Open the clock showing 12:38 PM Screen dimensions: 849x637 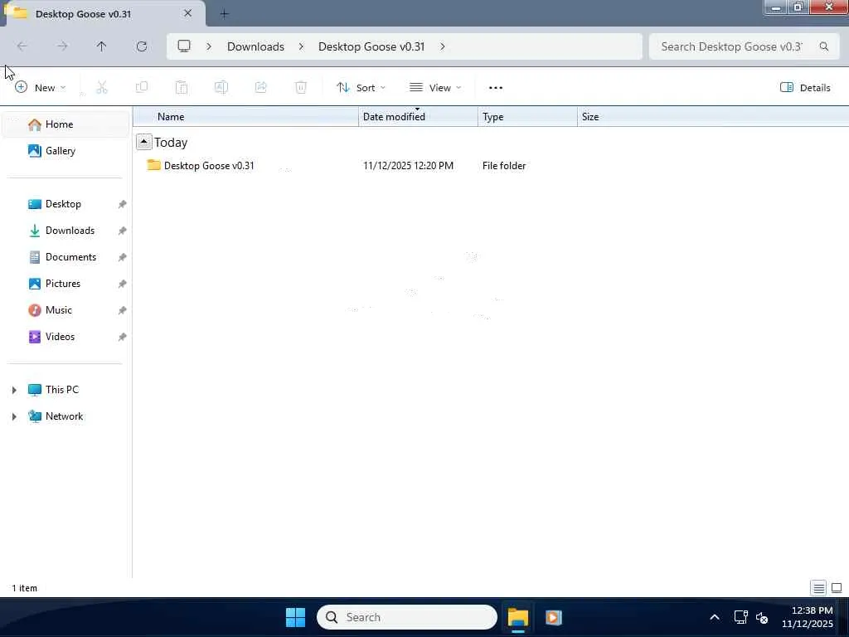(x=807, y=617)
